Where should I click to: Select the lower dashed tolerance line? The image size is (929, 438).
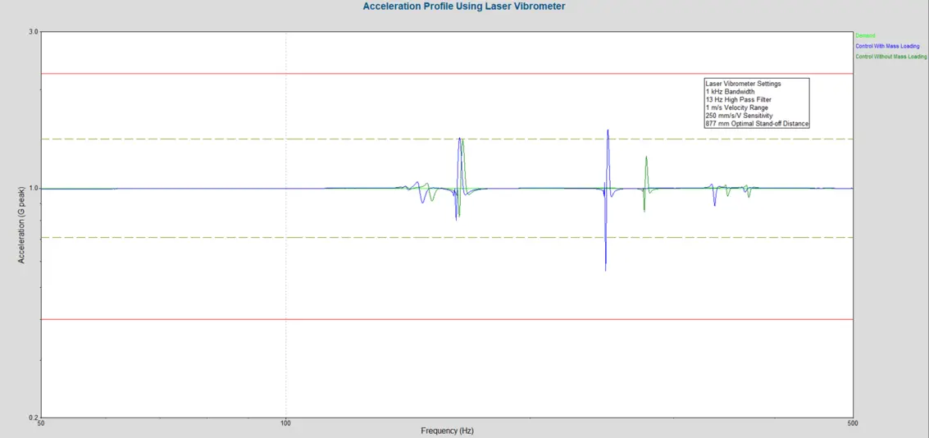point(246,238)
